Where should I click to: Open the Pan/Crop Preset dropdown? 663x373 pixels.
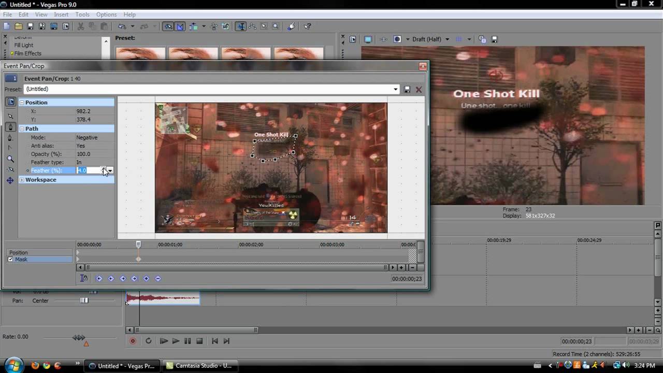click(395, 89)
